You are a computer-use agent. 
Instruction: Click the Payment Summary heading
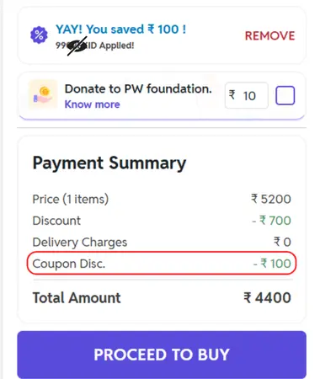coord(109,163)
